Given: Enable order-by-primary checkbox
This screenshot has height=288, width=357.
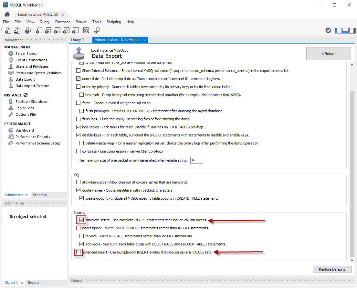Looking at the screenshot, I should 78,87.
